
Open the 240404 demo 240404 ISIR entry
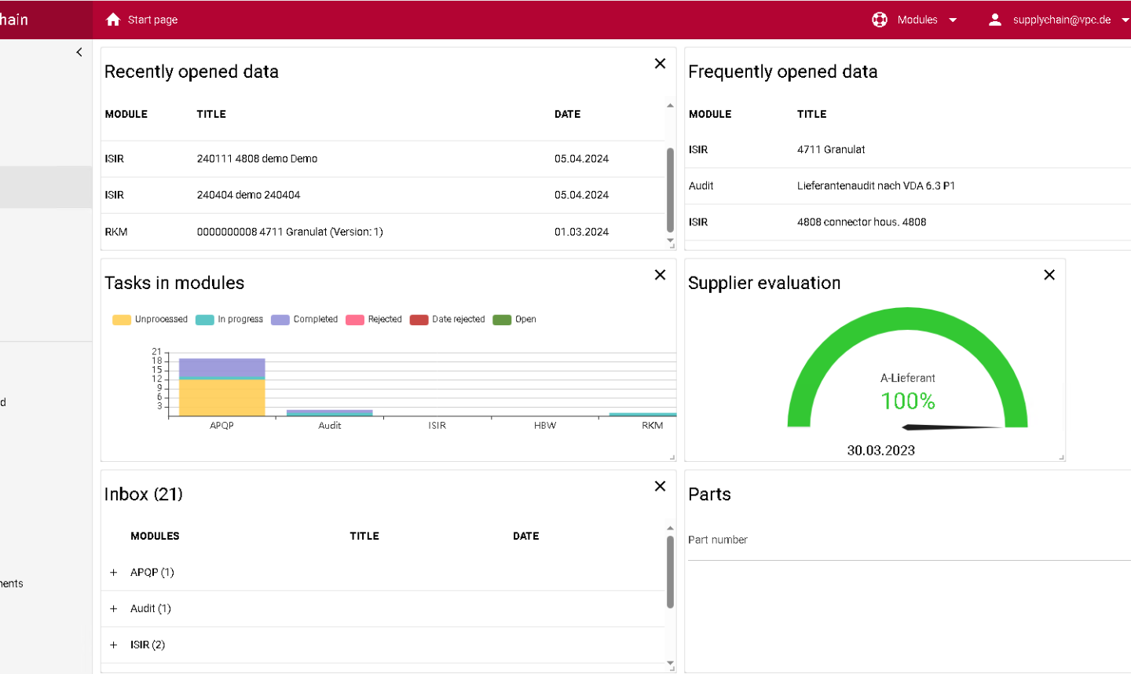pyautogui.click(x=248, y=195)
